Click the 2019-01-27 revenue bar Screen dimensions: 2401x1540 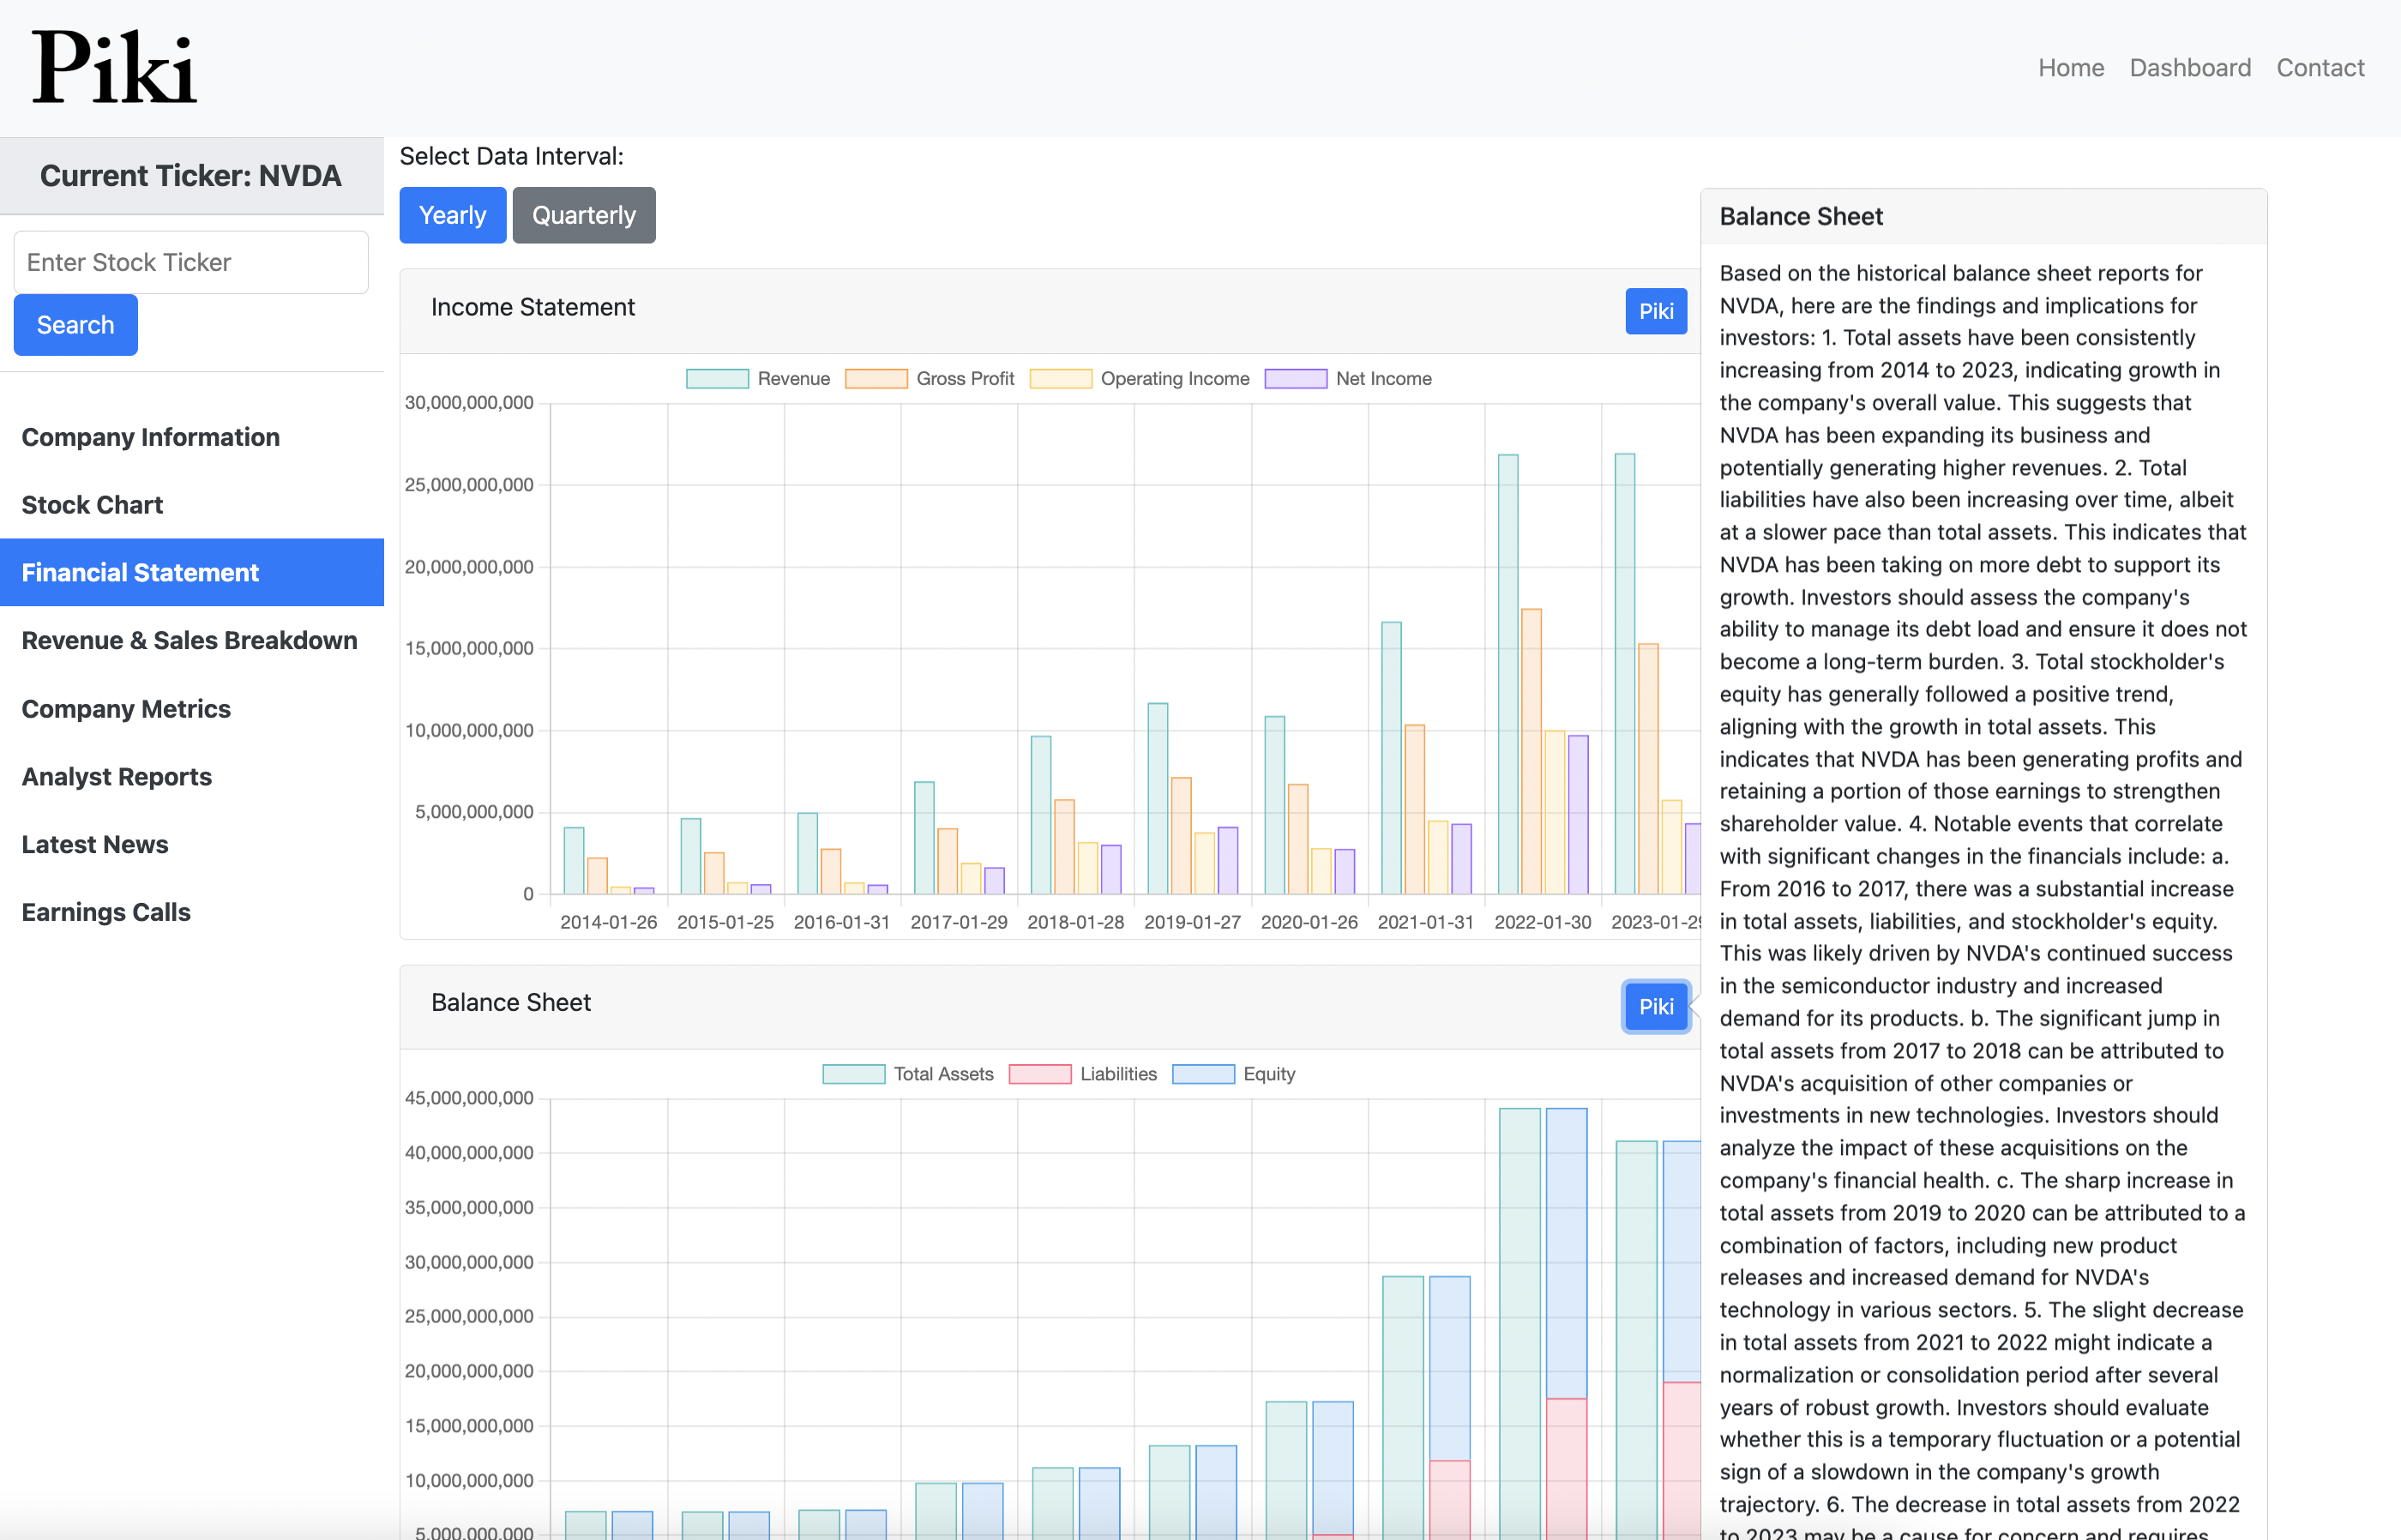click(1158, 799)
